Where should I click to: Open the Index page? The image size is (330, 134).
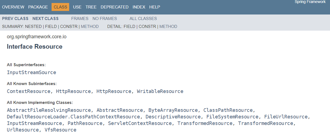[139, 7]
